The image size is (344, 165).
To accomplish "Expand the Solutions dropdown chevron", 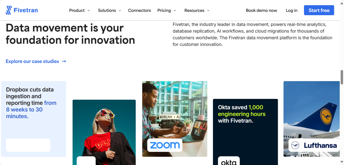I will 120,11.
